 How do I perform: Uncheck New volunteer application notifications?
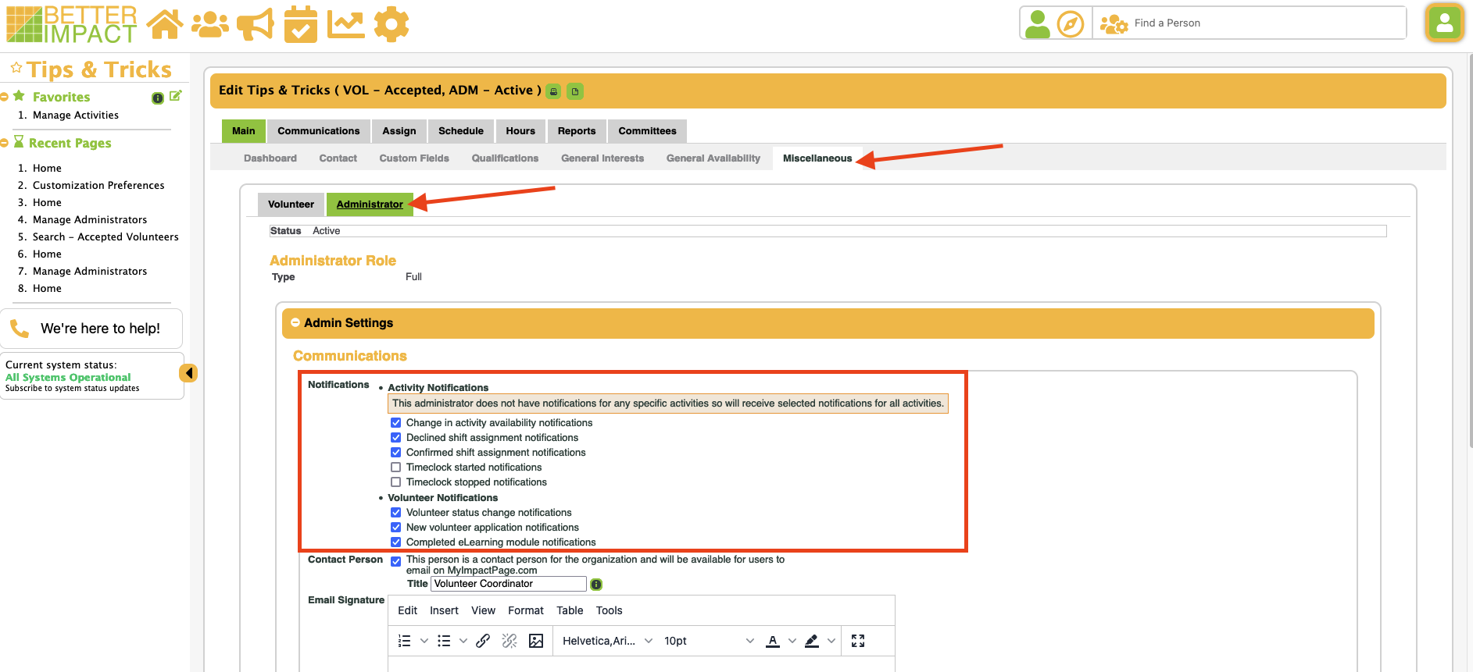pos(396,528)
